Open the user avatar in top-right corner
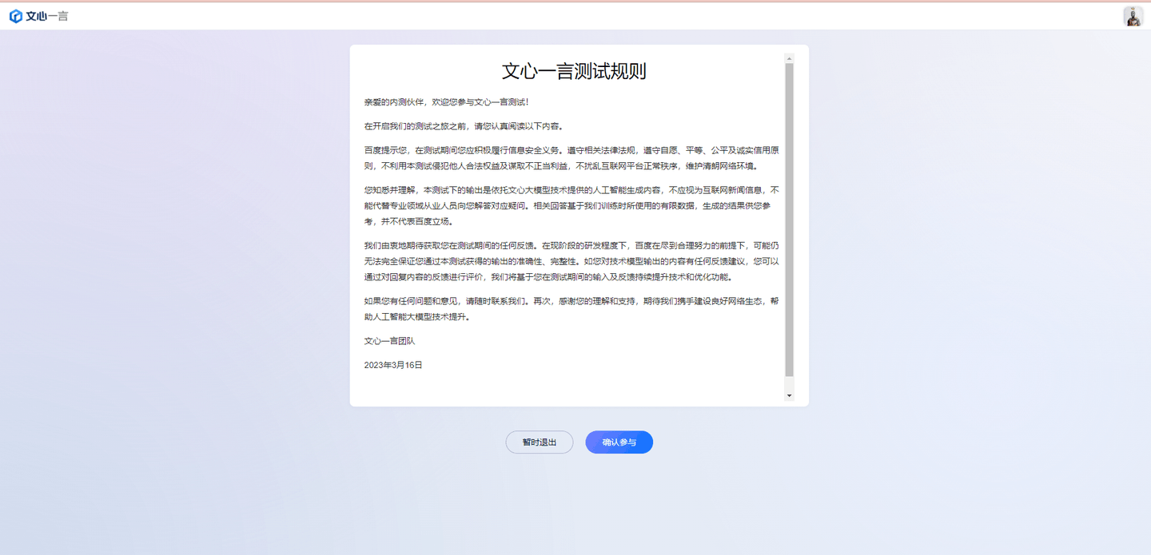 1133,16
